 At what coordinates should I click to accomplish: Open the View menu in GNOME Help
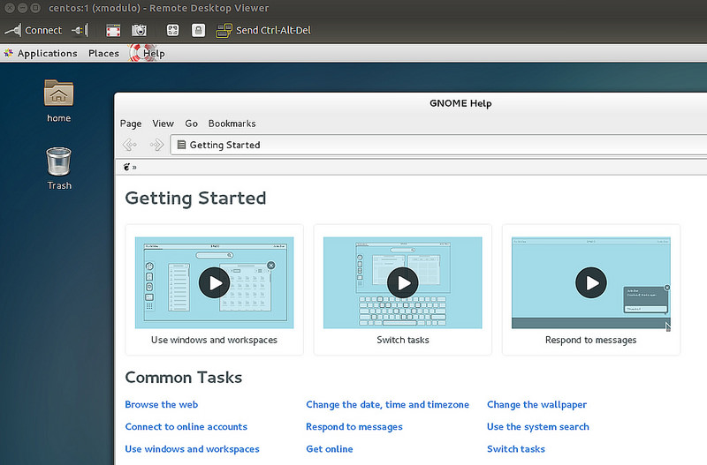coord(163,124)
